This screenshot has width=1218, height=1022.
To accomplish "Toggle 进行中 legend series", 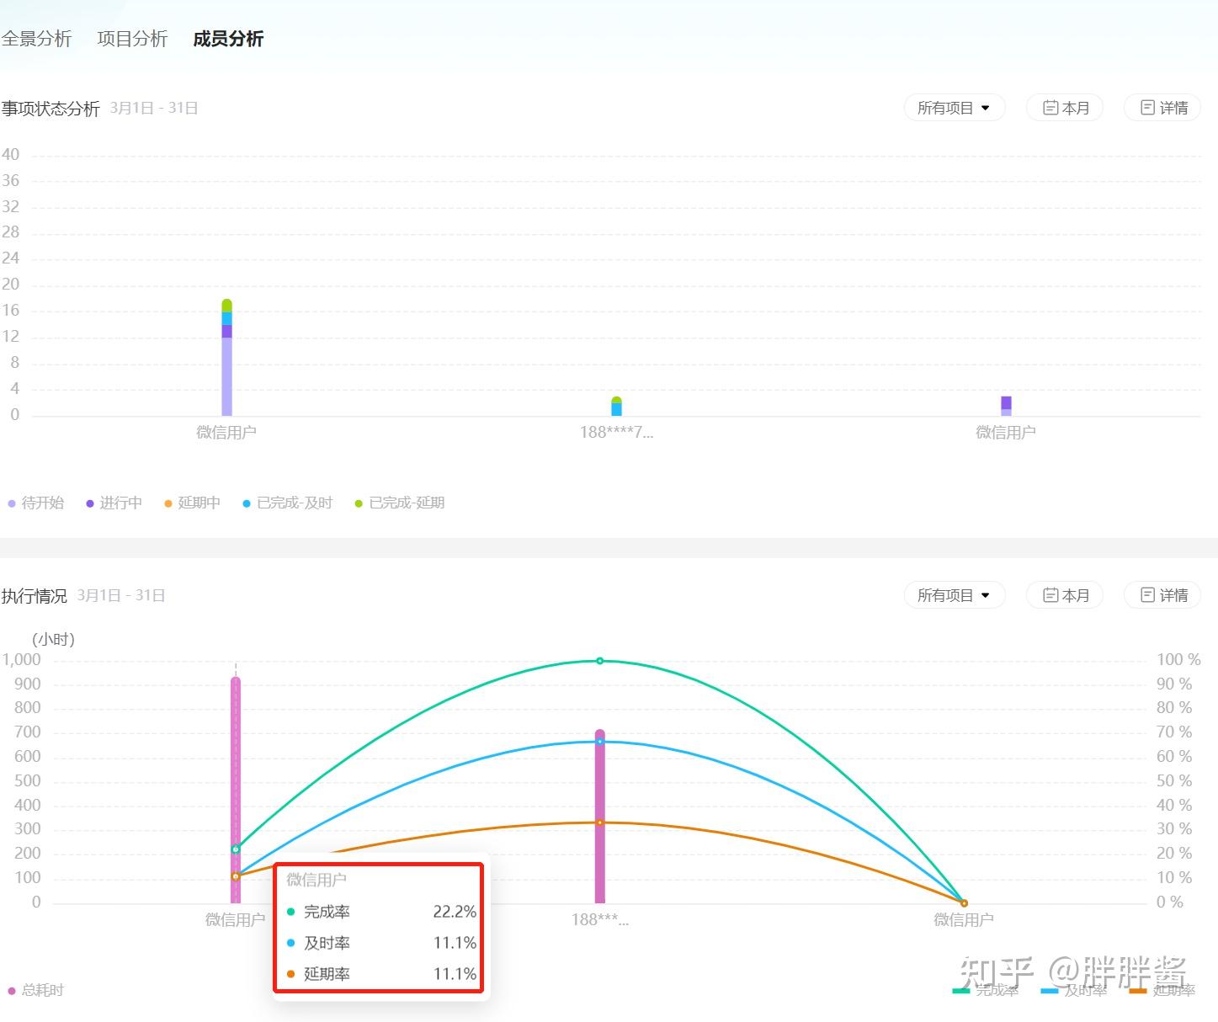I will 114,503.
